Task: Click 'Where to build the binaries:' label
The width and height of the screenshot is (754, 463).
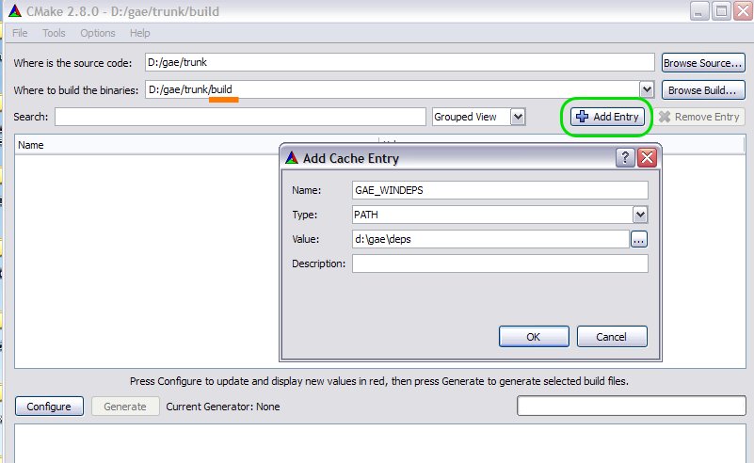Action: pos(76,90)
